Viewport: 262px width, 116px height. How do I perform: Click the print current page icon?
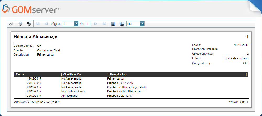point(29,24)
